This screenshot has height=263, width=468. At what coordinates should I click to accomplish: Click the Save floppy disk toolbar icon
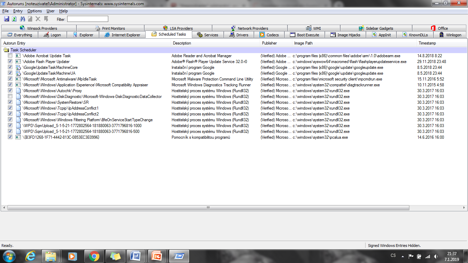pyautogui.click(x=7, y=19)
